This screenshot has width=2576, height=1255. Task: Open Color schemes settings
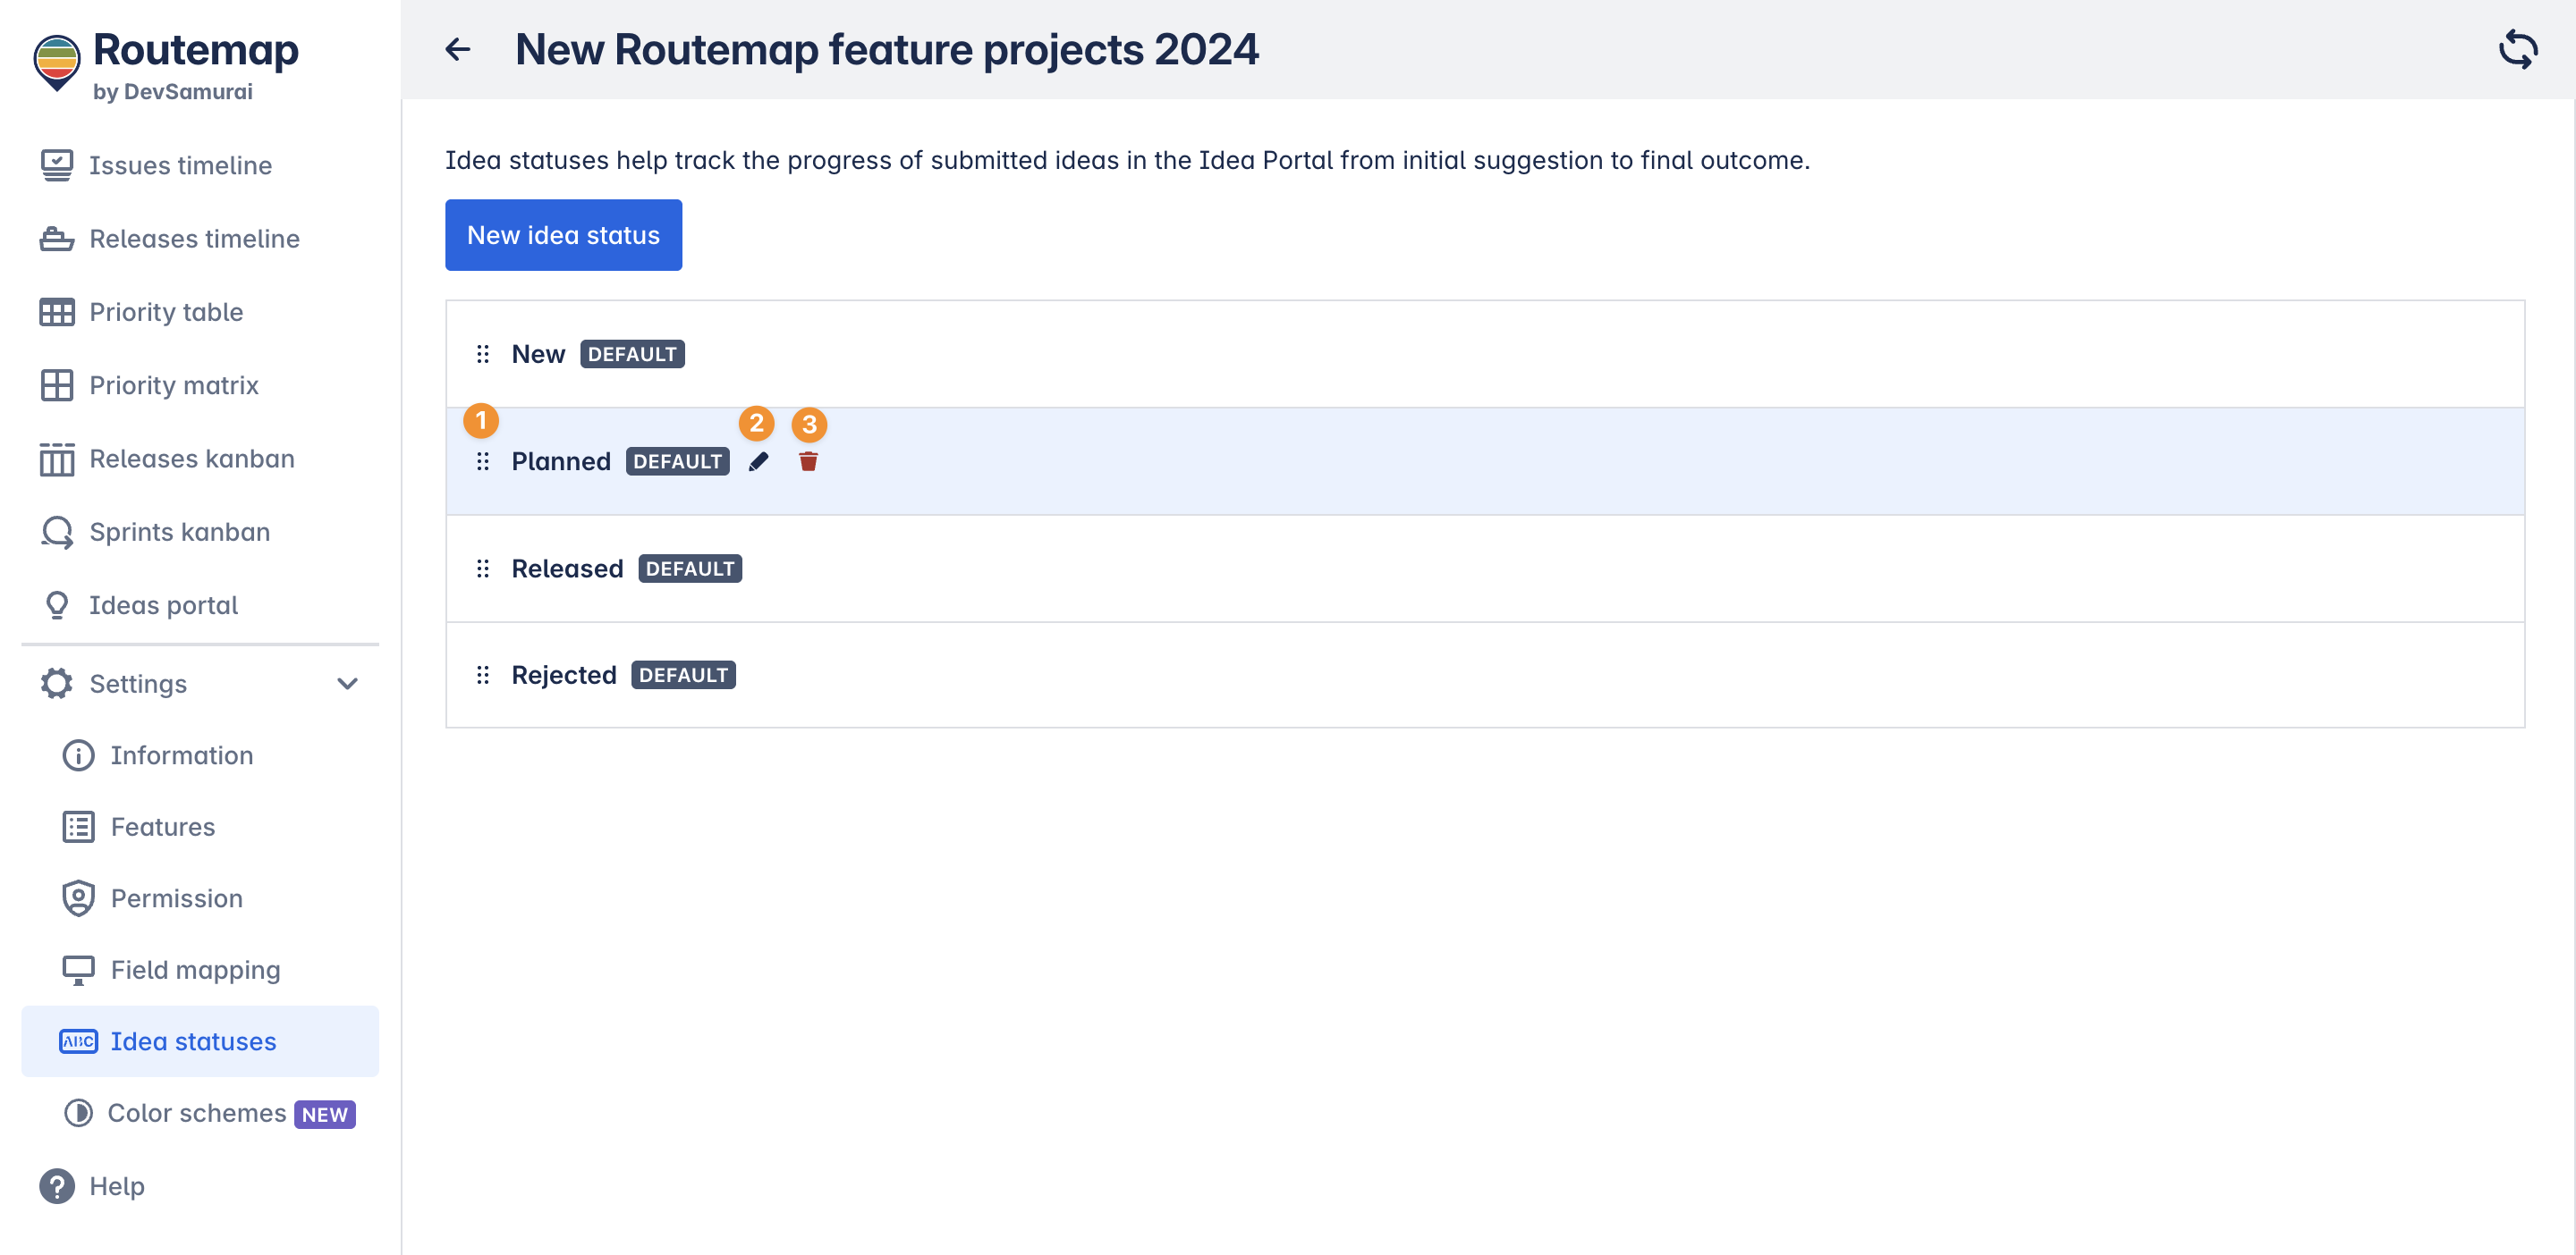coord(197,1112)
